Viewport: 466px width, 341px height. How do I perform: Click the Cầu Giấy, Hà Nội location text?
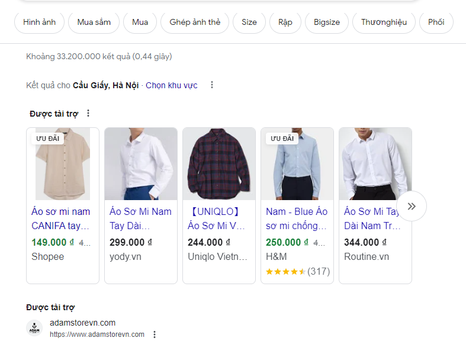coord(106,86)
